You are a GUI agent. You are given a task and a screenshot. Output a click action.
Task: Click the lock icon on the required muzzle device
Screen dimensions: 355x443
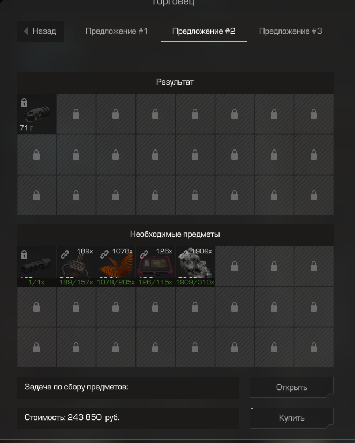point(24,254)
